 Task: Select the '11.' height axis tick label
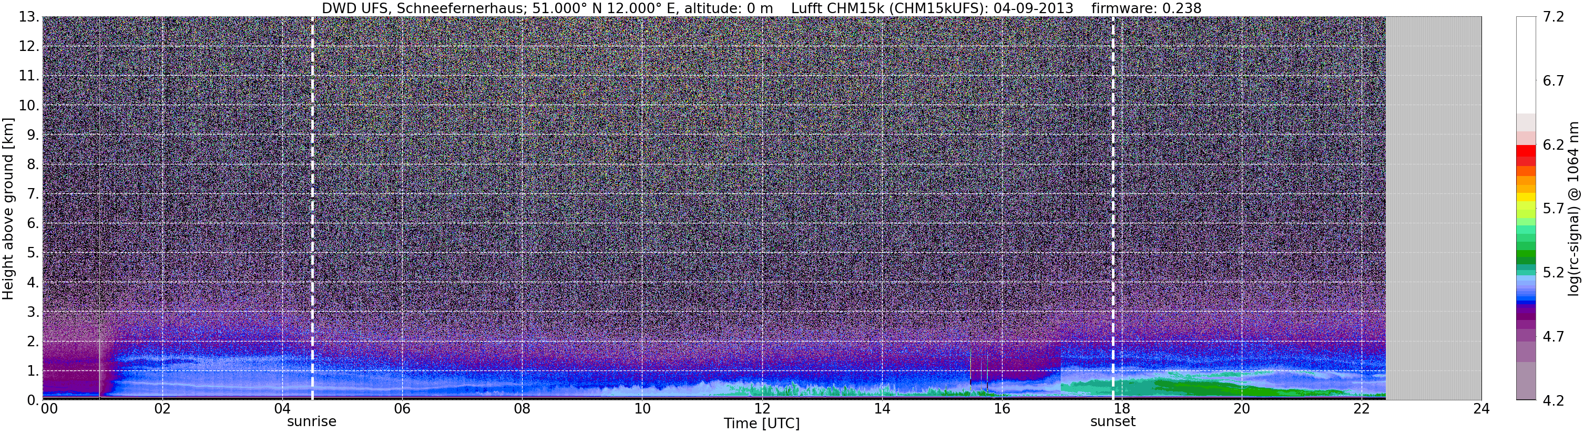pos(29,76)
